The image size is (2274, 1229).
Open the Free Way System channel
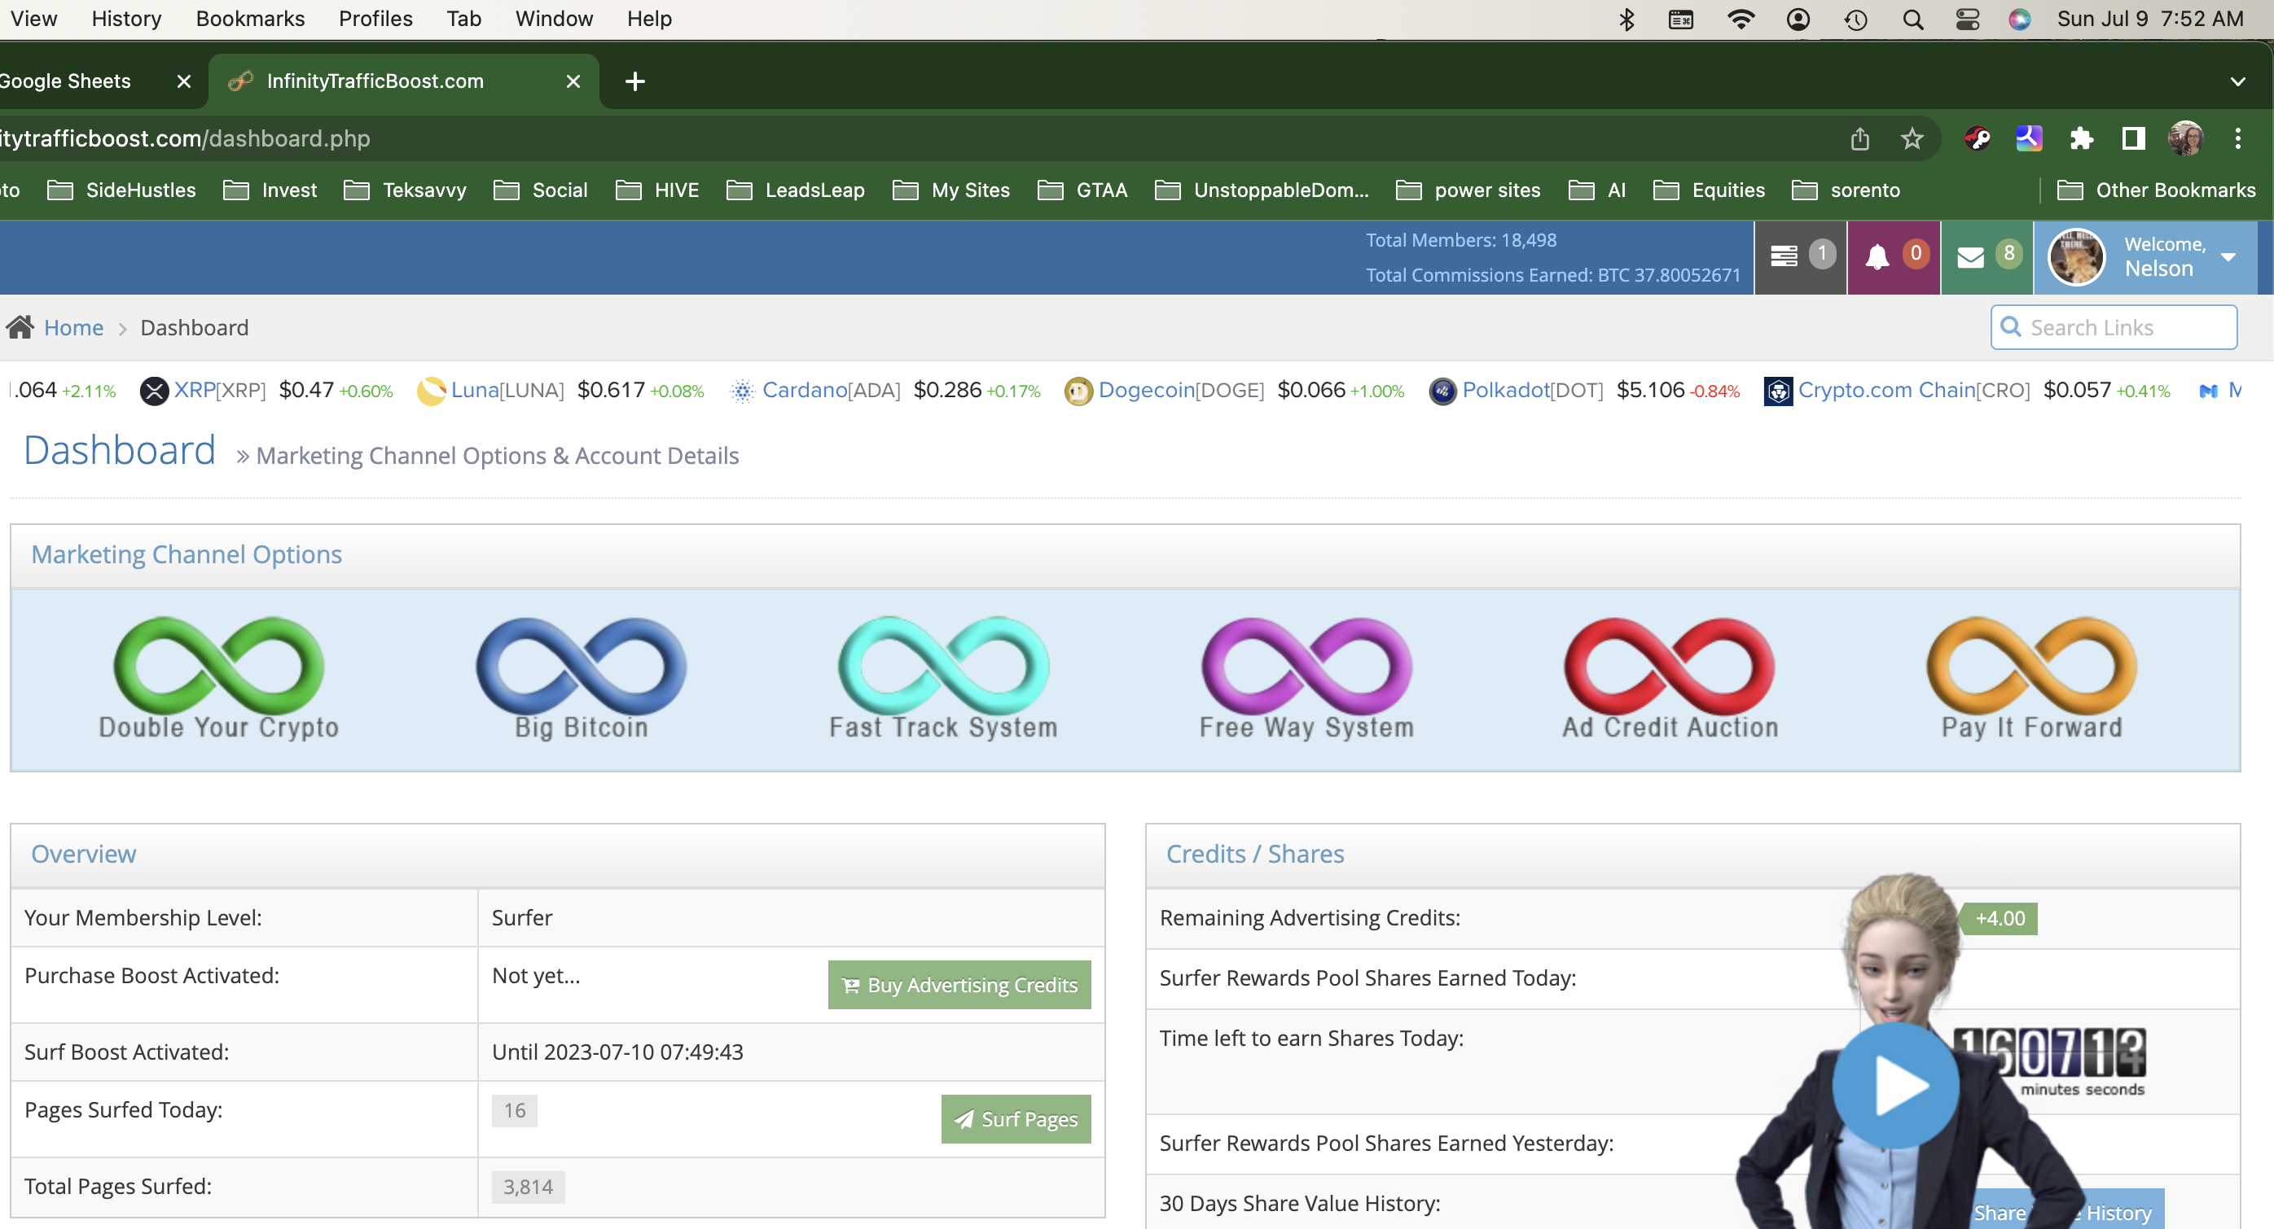point(1306,678)
